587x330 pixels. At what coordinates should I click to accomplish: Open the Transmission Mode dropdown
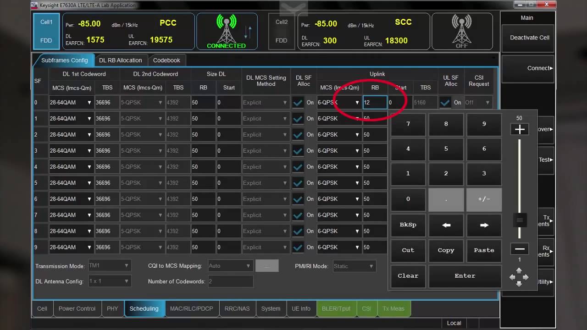pyautogui.click(x=109, y=266)
